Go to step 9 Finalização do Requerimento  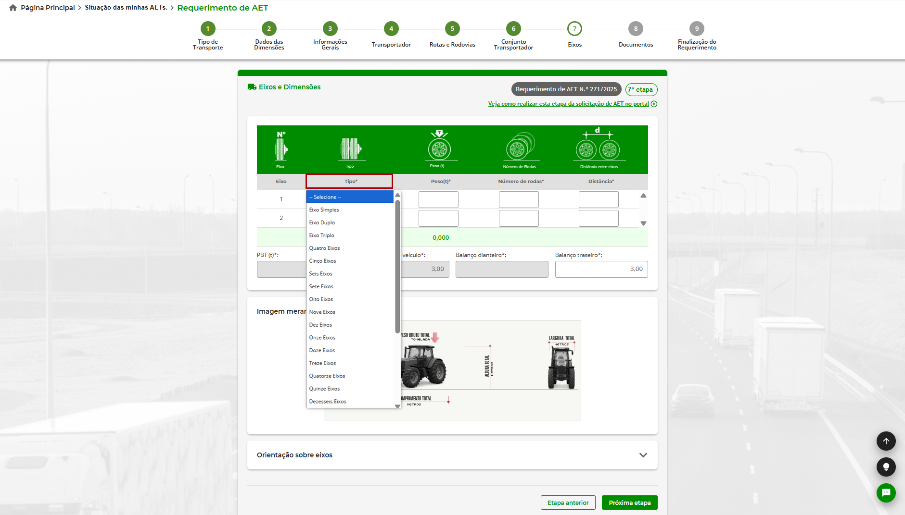point(697,29)
